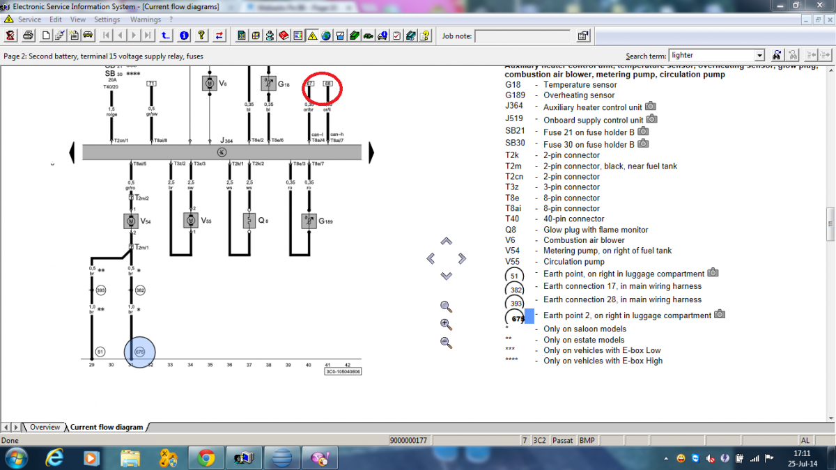
Task: Click the black right arrow beside diagram bar
Action: 371,151
